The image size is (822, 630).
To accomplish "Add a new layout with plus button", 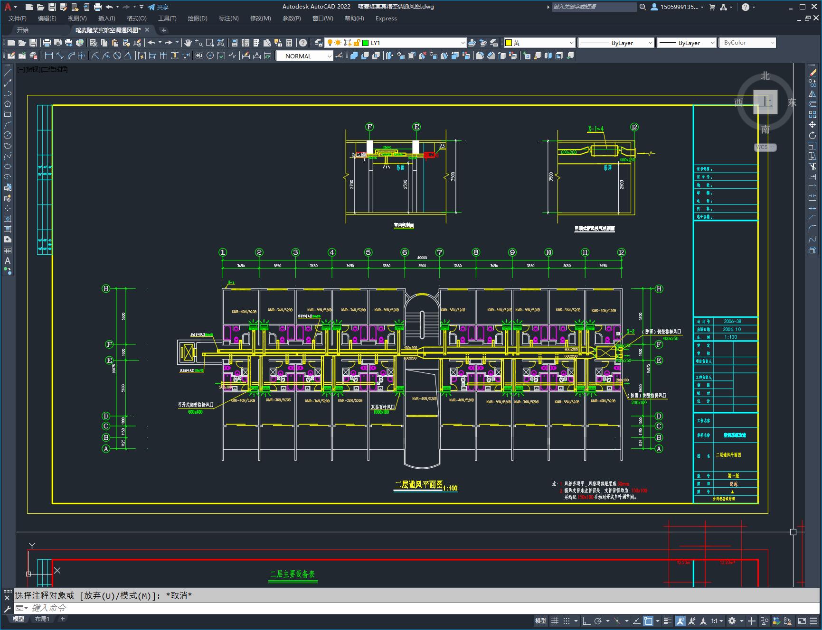I will (x=62, y=619).
